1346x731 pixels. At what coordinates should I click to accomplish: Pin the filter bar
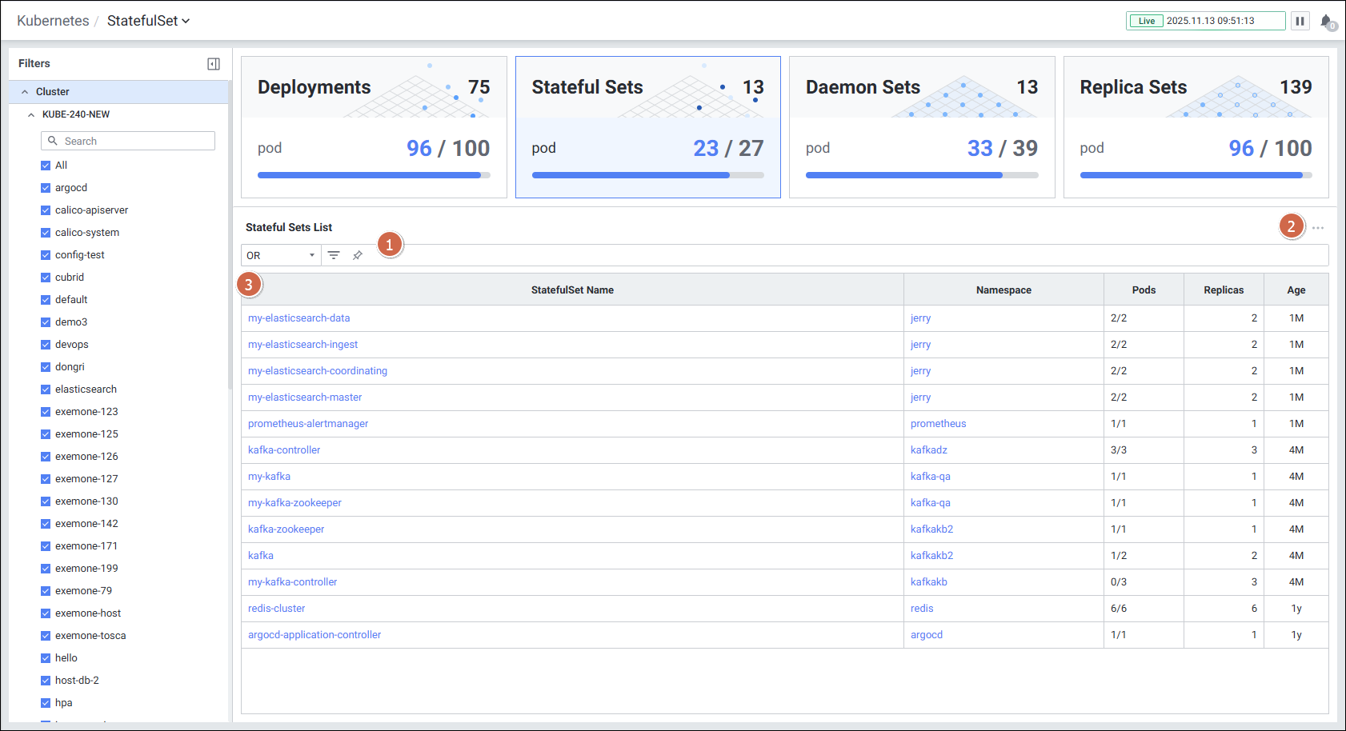358,255
